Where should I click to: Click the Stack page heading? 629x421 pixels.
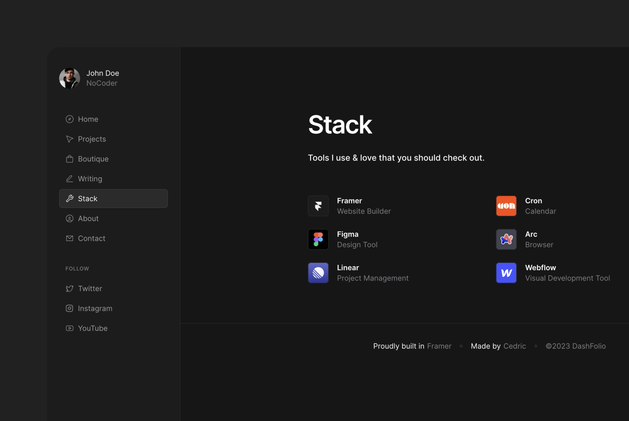click(x=340, y=125)
